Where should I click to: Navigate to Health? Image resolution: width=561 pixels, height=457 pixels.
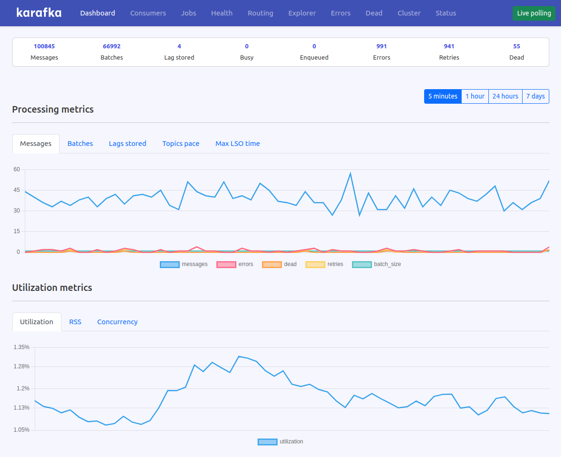point(222,13)
